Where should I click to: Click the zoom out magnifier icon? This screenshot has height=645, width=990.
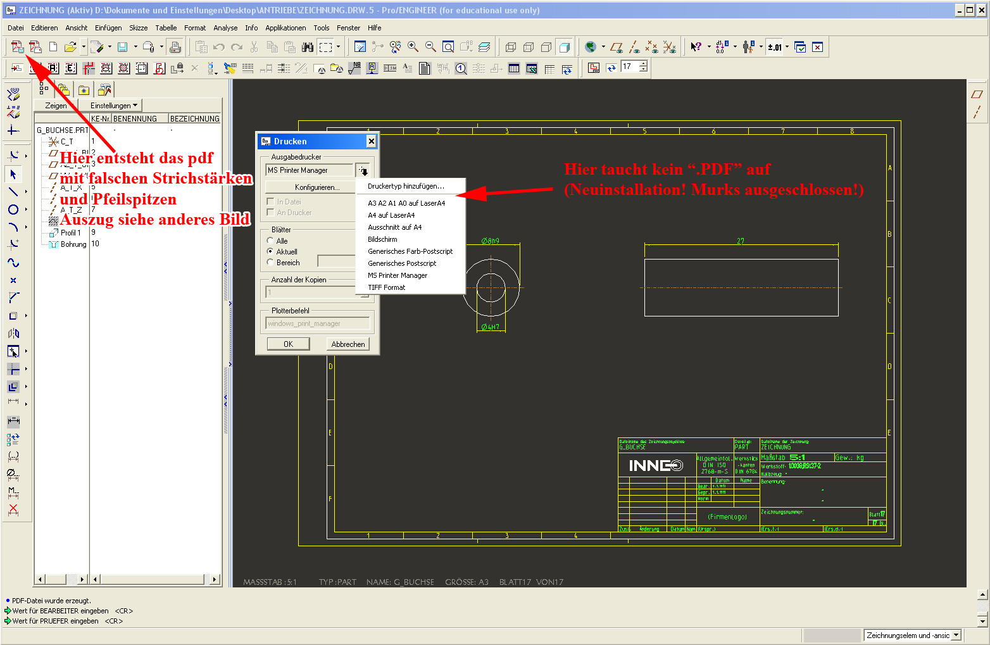[430, 47]
